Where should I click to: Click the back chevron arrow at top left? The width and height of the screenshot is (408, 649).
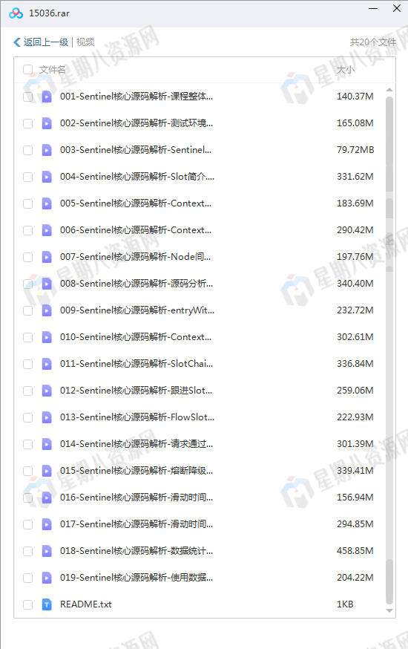coord(17,42)
